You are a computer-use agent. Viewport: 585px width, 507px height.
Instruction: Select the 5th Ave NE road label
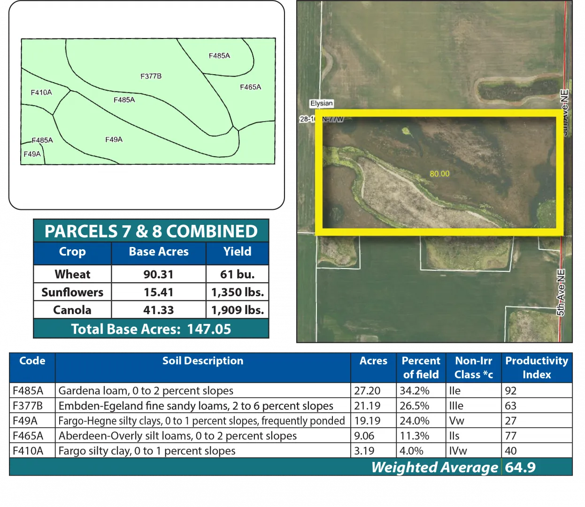561,292
